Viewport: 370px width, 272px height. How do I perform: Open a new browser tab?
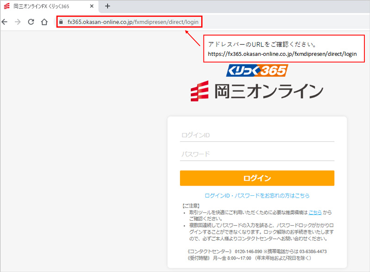coord(108,6)
